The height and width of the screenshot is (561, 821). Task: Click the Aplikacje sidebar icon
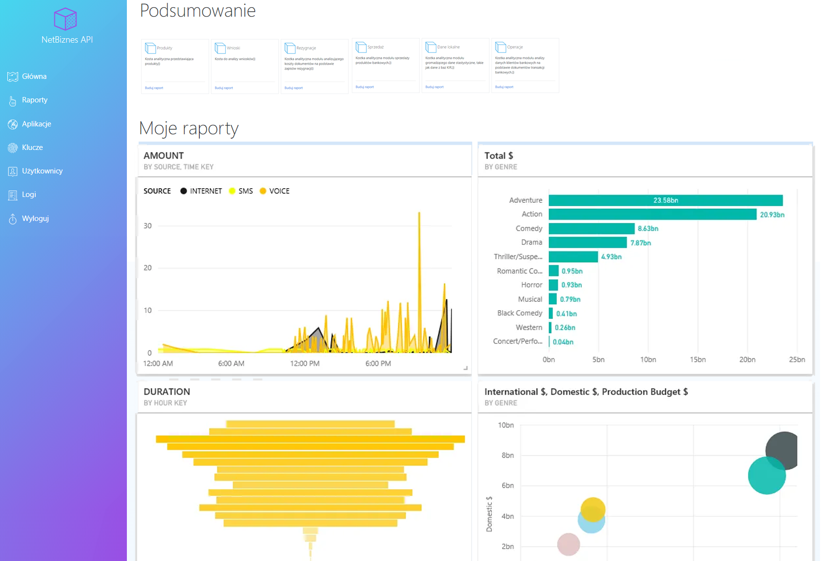click(x=13, y=124)
